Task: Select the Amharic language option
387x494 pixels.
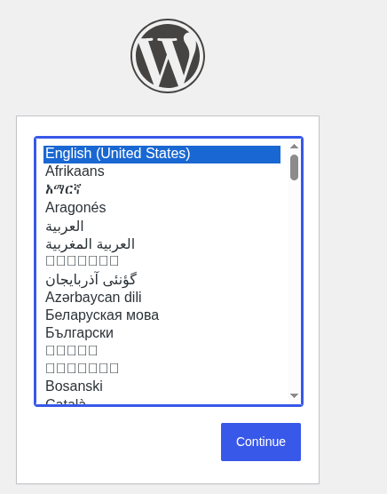Action: click(162, 189)
